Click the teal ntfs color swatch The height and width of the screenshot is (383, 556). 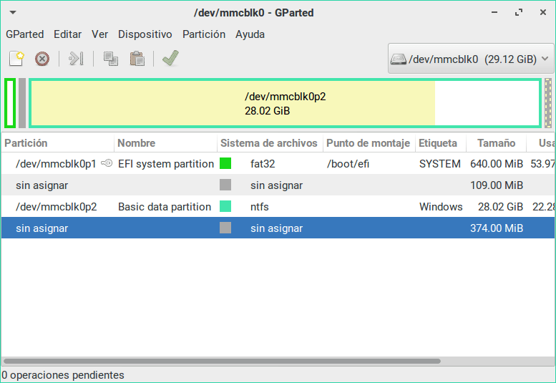tap(225, 206)
